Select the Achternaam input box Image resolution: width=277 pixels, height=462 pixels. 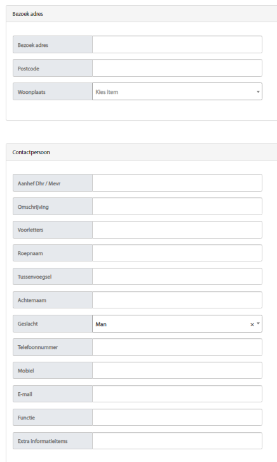tap(177, 300)
